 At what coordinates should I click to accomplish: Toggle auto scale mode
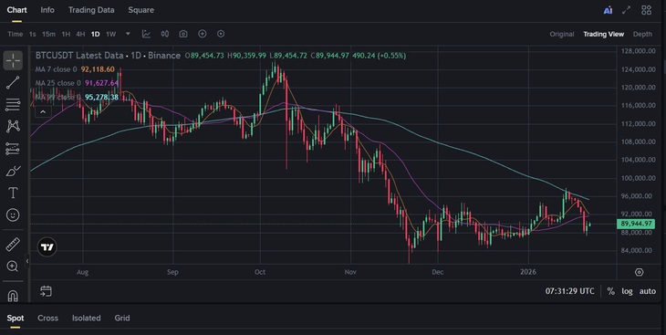648,291
